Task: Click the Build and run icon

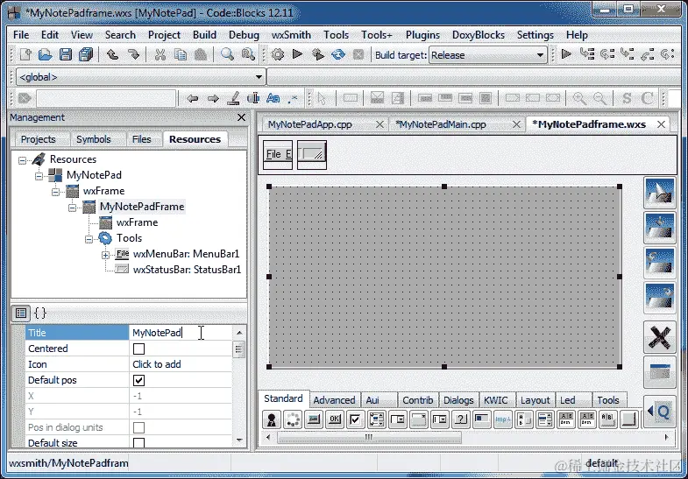Action: [x=317, y=54]
